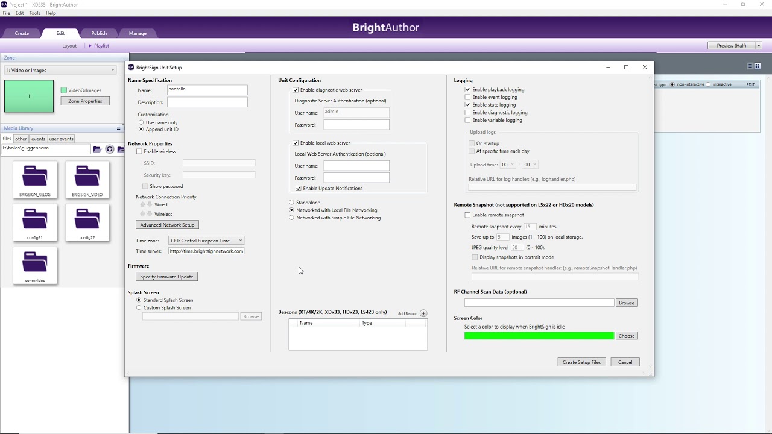Enable diagnostic logging checkbox
The height and width of the screenshot is (434, 772).
(467, 113)
